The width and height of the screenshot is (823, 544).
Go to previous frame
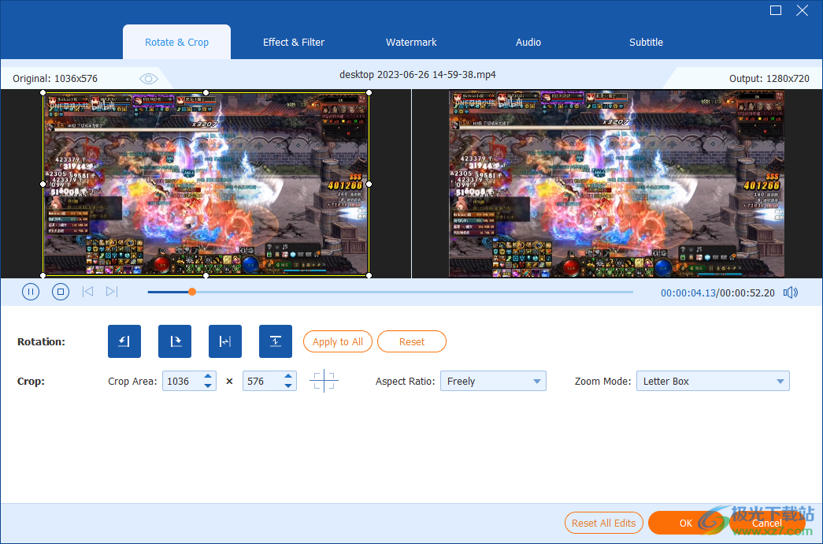(87, 292)
